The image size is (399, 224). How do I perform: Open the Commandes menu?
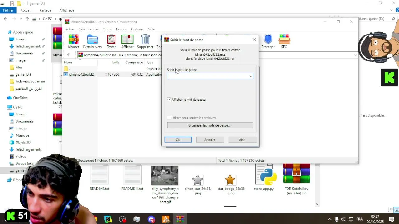click(x=89, y=29)
